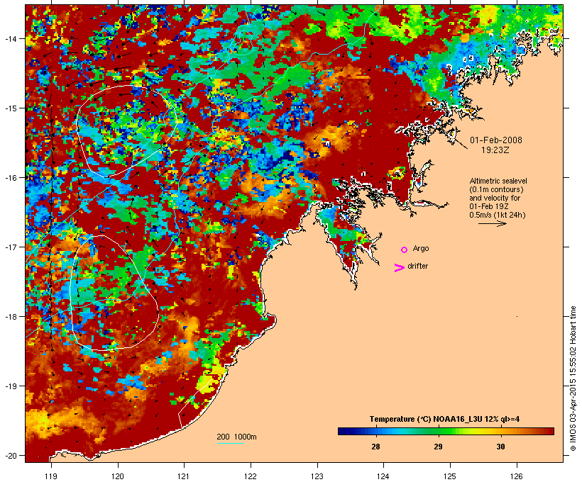582x482 pixels.
Task: Click the magenta drifter arrow legend marker
Action: tap(400, 268)
